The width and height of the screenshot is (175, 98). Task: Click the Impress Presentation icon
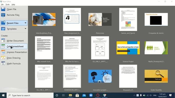[3, 52]
